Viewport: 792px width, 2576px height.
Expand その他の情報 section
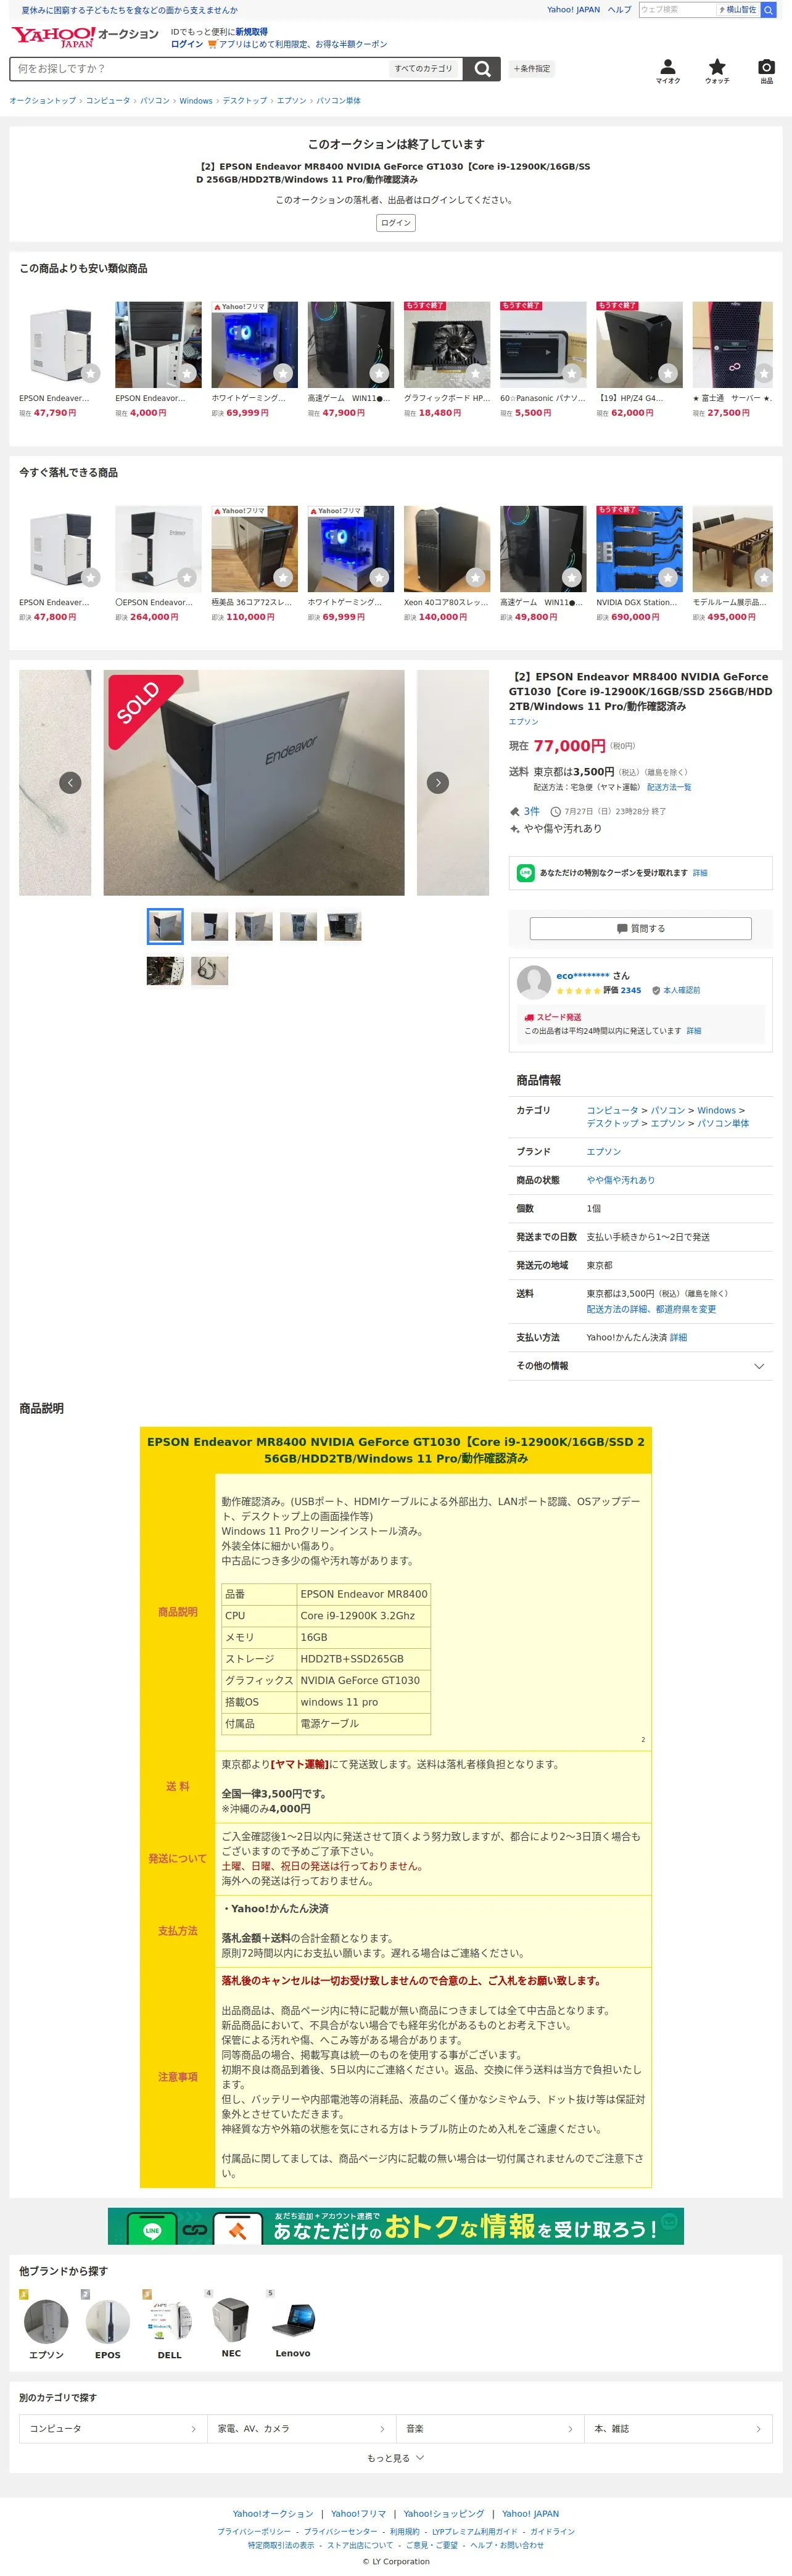click(x=640, y=1366)
